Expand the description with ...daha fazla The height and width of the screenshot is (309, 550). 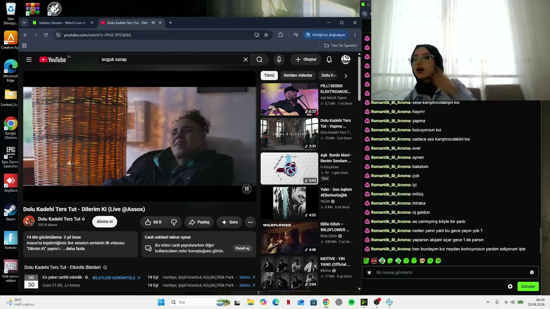coord(74,248)
